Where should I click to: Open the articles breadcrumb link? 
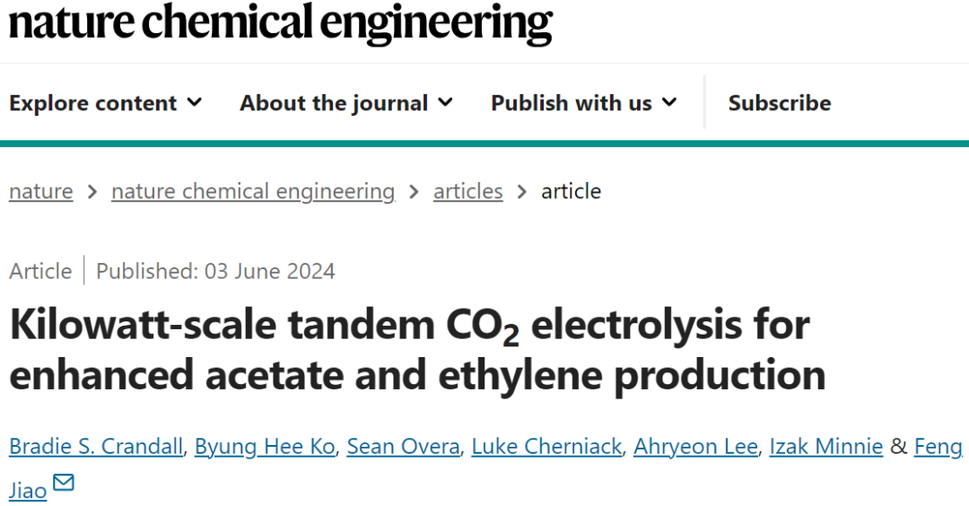(x=467, y=191)
